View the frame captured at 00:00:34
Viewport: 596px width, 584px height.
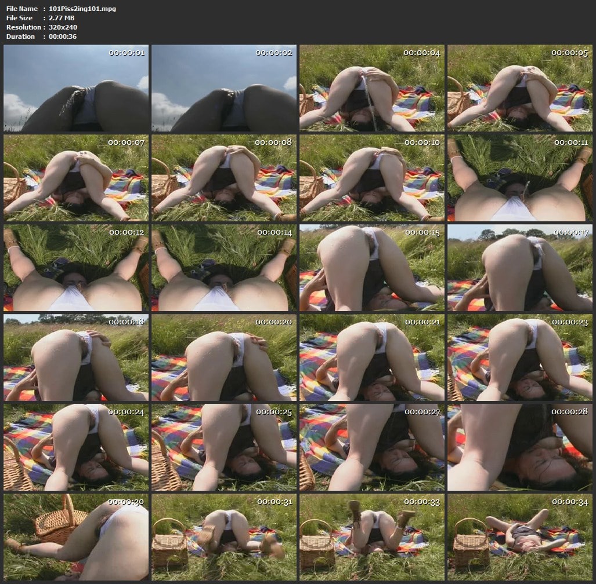point(519,537)
